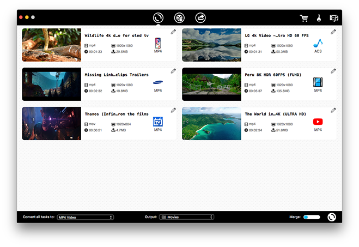Click the media library film-music icon
The width and height of the screenshot is (359, 247).
(x=334, y=18)
